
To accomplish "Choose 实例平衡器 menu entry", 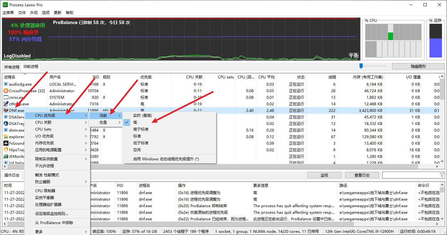I will click(57, 198).
